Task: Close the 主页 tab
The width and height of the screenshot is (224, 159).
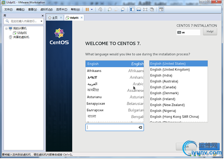Action: [61, 18]
